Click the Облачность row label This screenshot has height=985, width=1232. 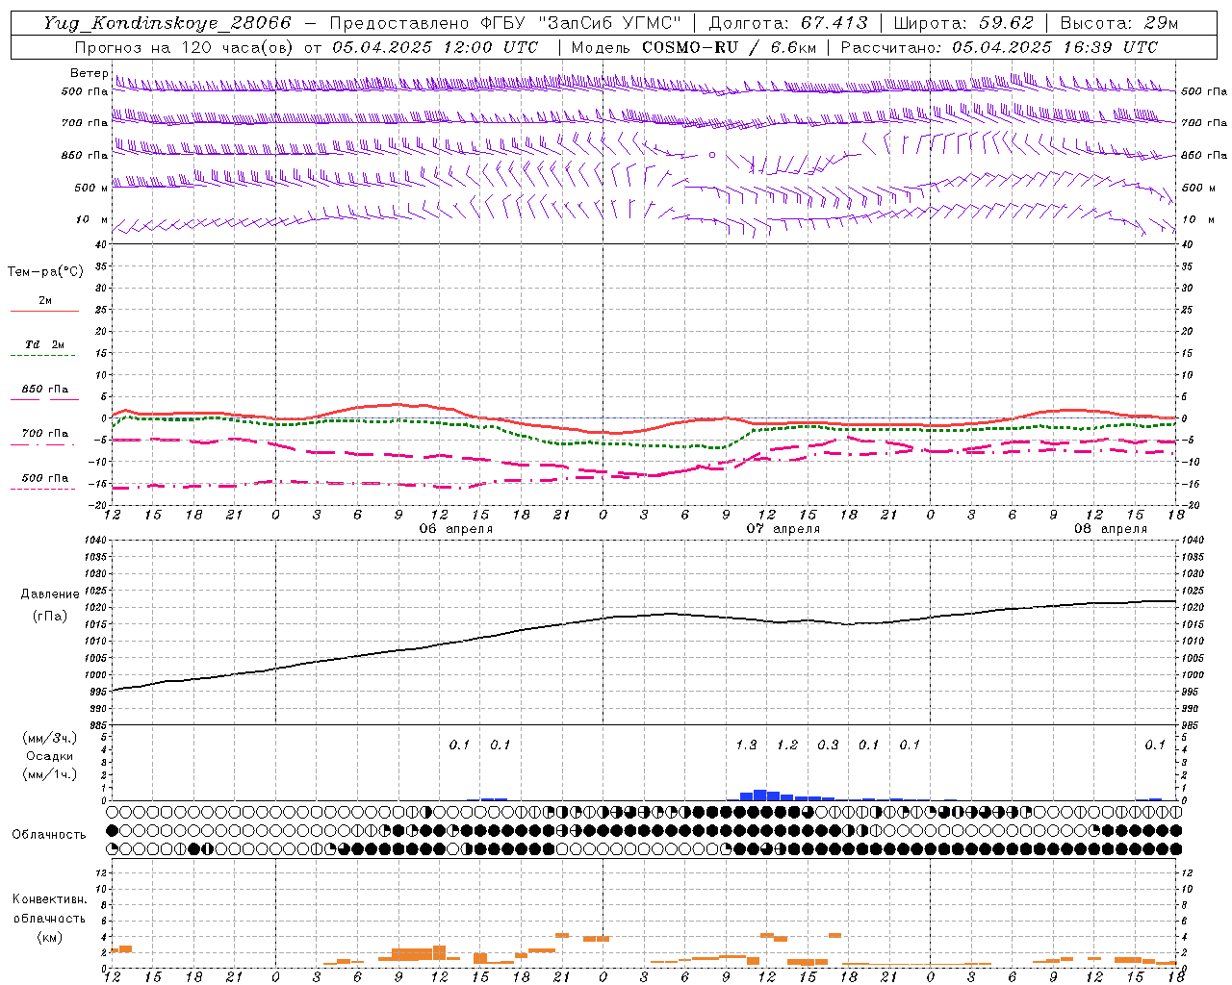[x=49, y=835]
